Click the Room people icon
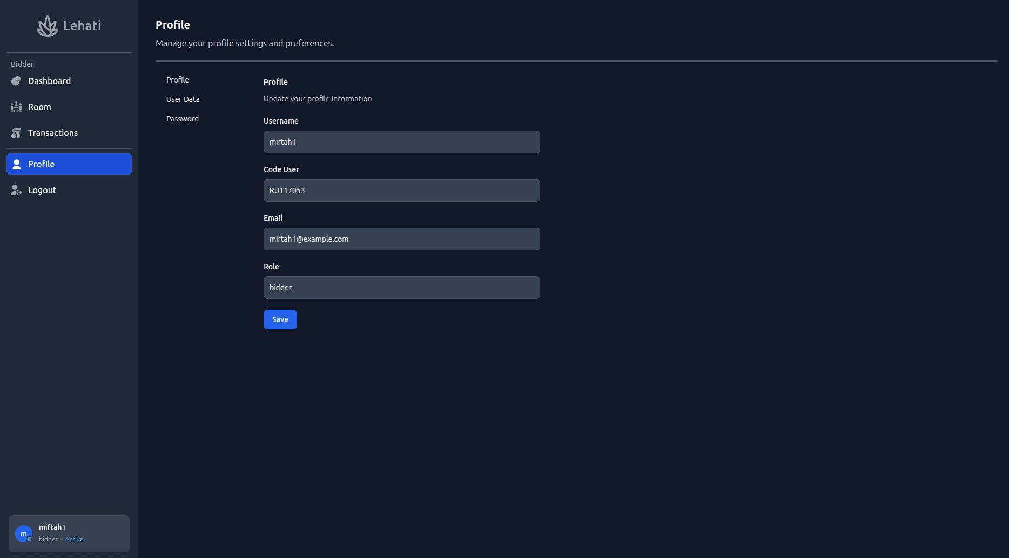The width and height of the screenshot is (1009, 558). click(16, 107)
